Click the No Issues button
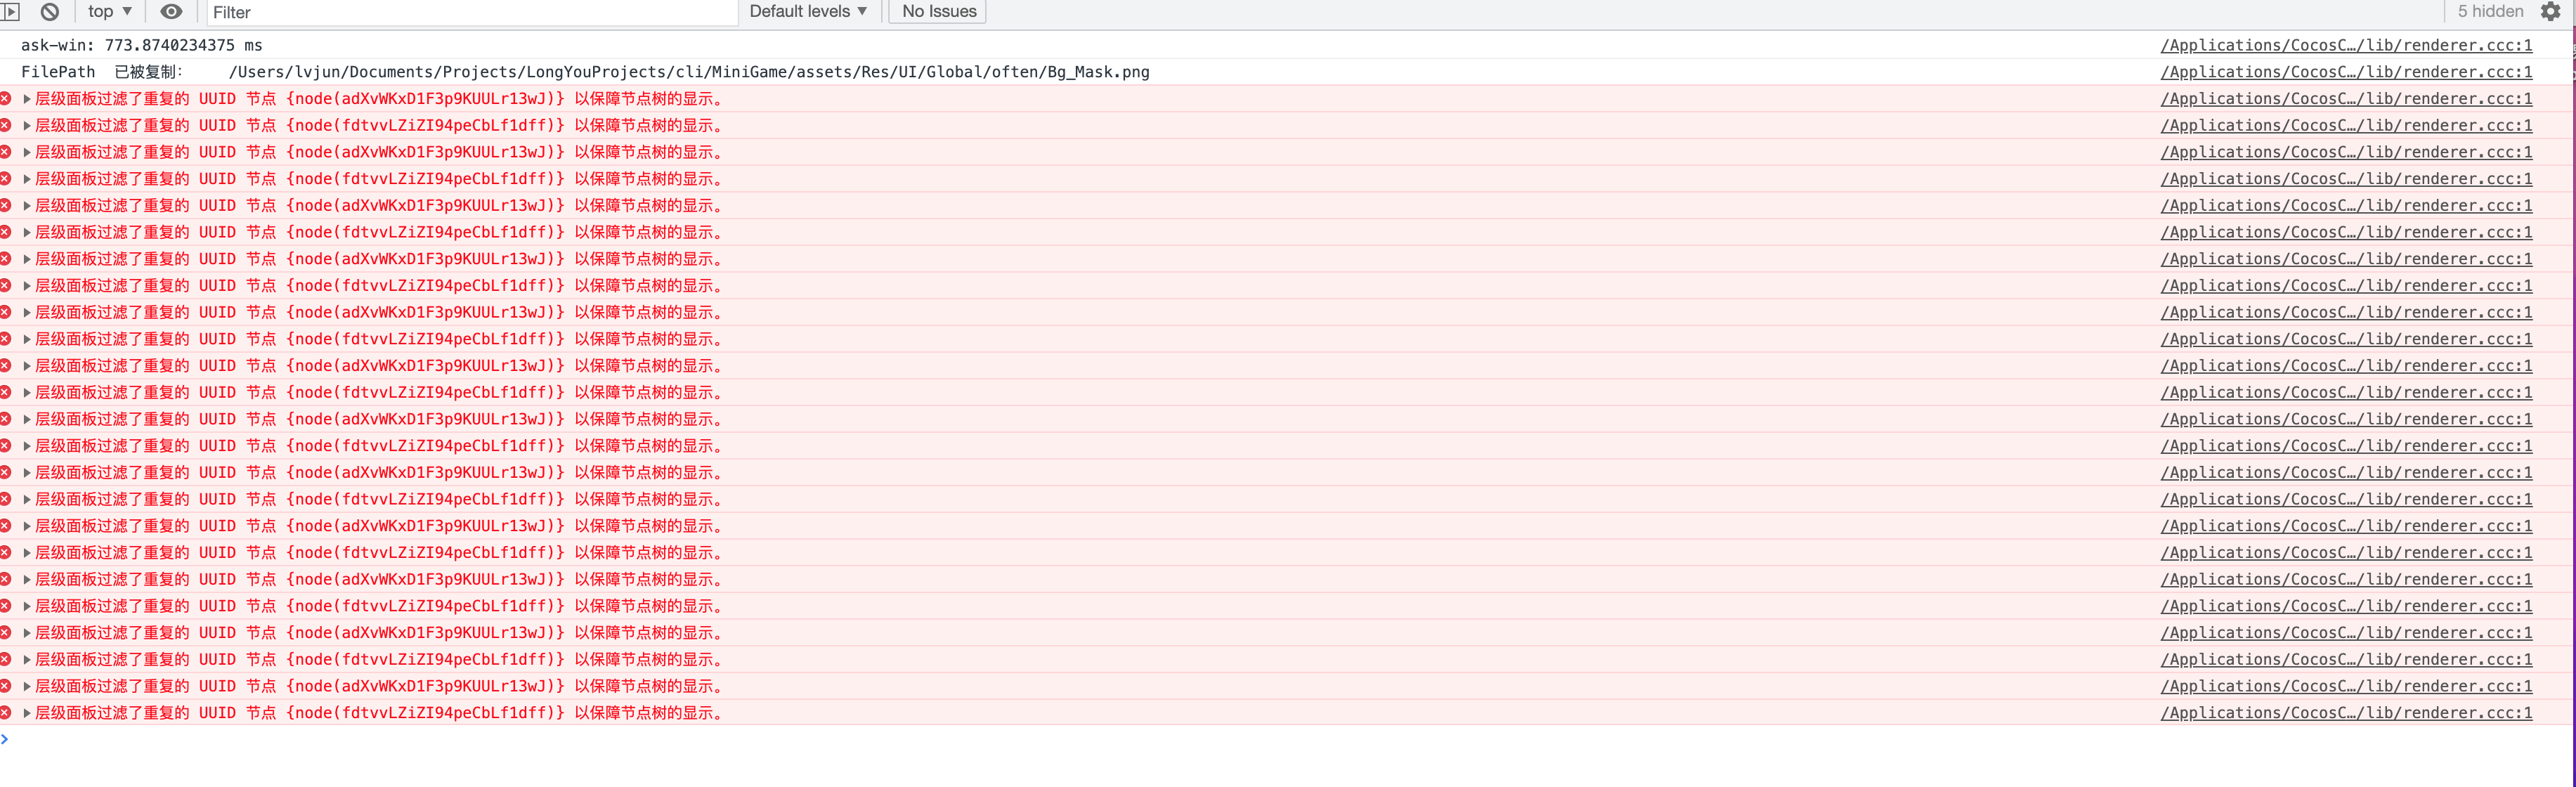Screen dimensions: 2576x787 tap(938, 12)
